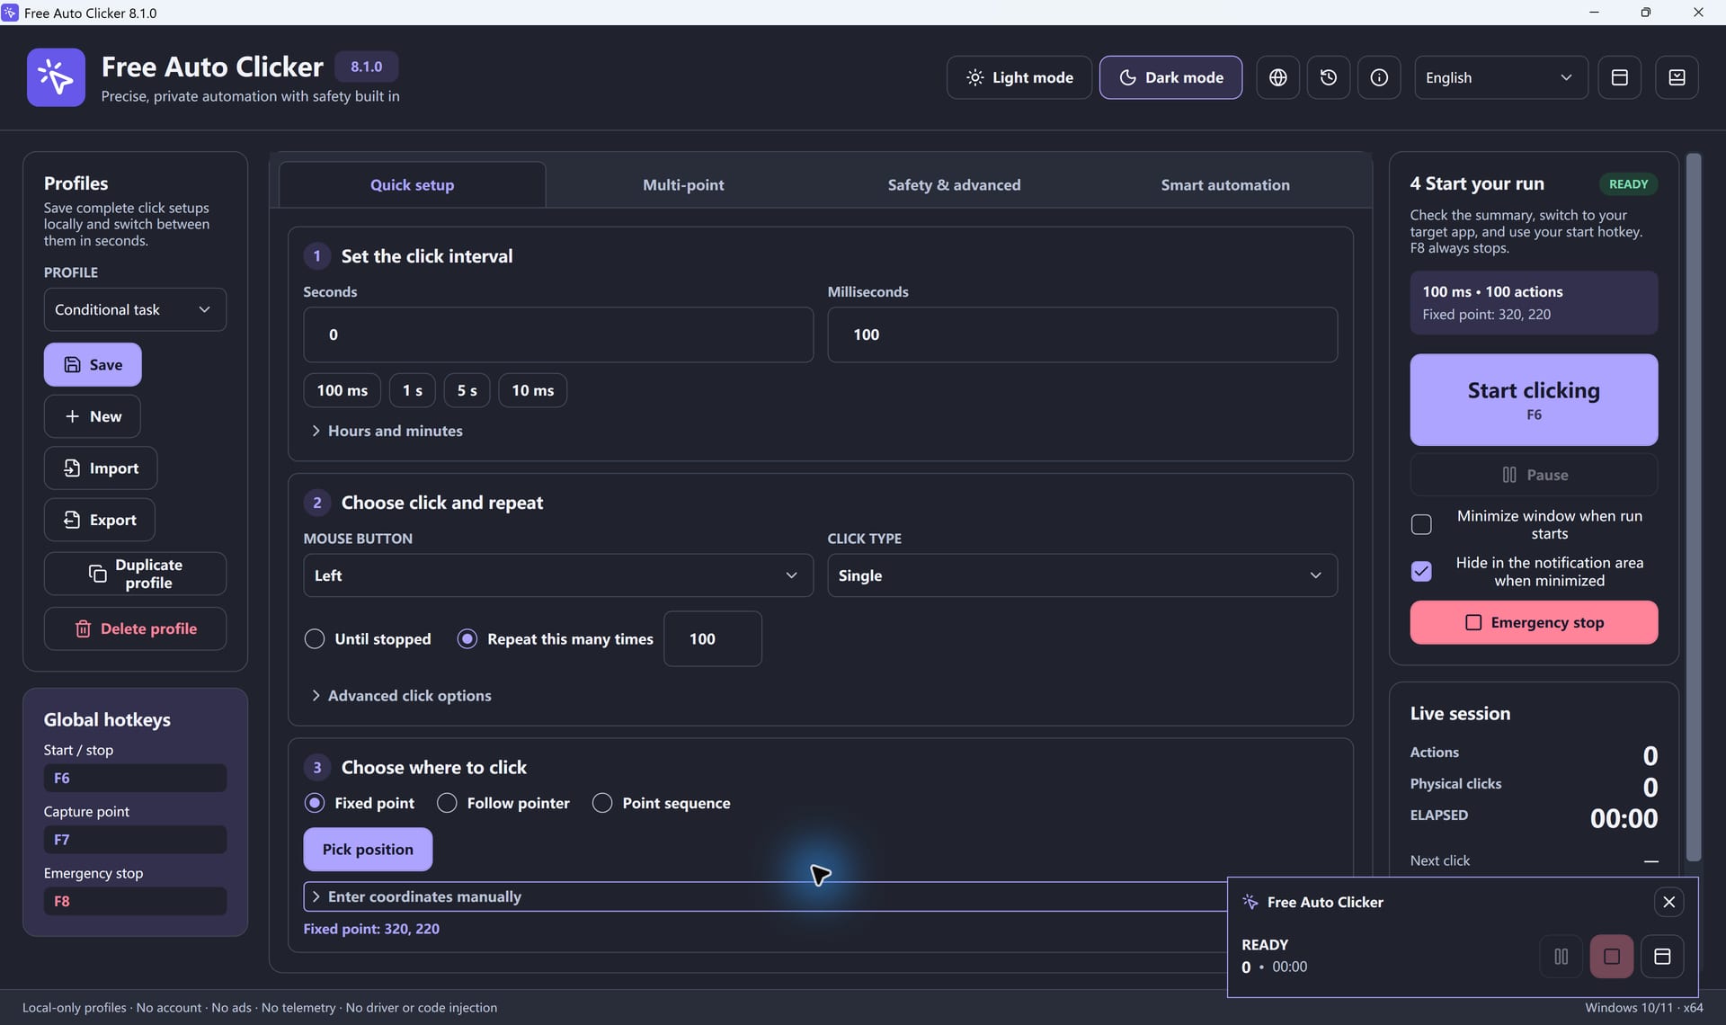Select the Quick setup tab
1726x1025 pixels.
[x=412, y=185]
